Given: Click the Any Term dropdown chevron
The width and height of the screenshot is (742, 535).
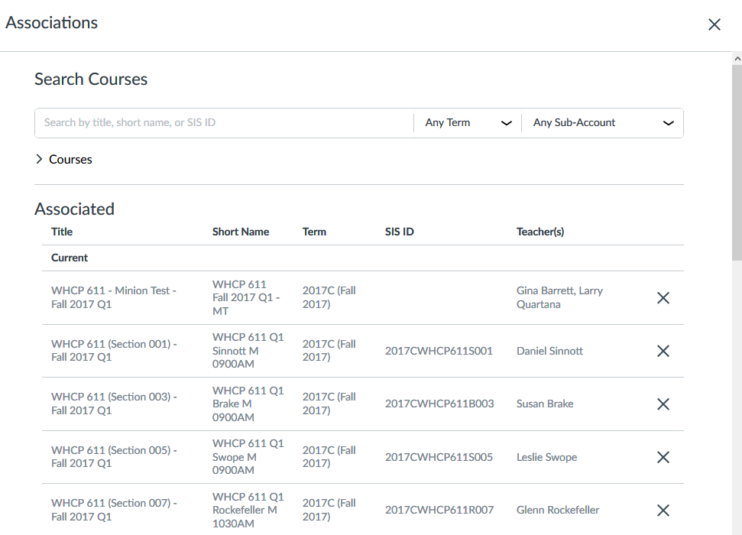Looking at the screenshot, I should coord(506,122).
